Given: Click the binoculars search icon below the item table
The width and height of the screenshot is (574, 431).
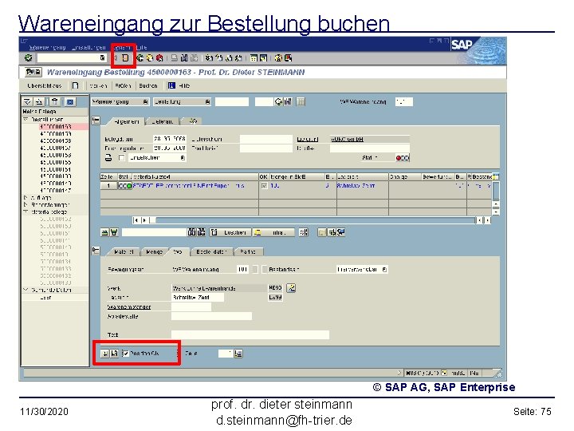Looking at the screenshot, I should pyautogui.click(x=191, y=232).
